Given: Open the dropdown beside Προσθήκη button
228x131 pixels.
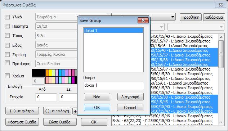Looking at the screenshot, I should [x=173, y=17].
